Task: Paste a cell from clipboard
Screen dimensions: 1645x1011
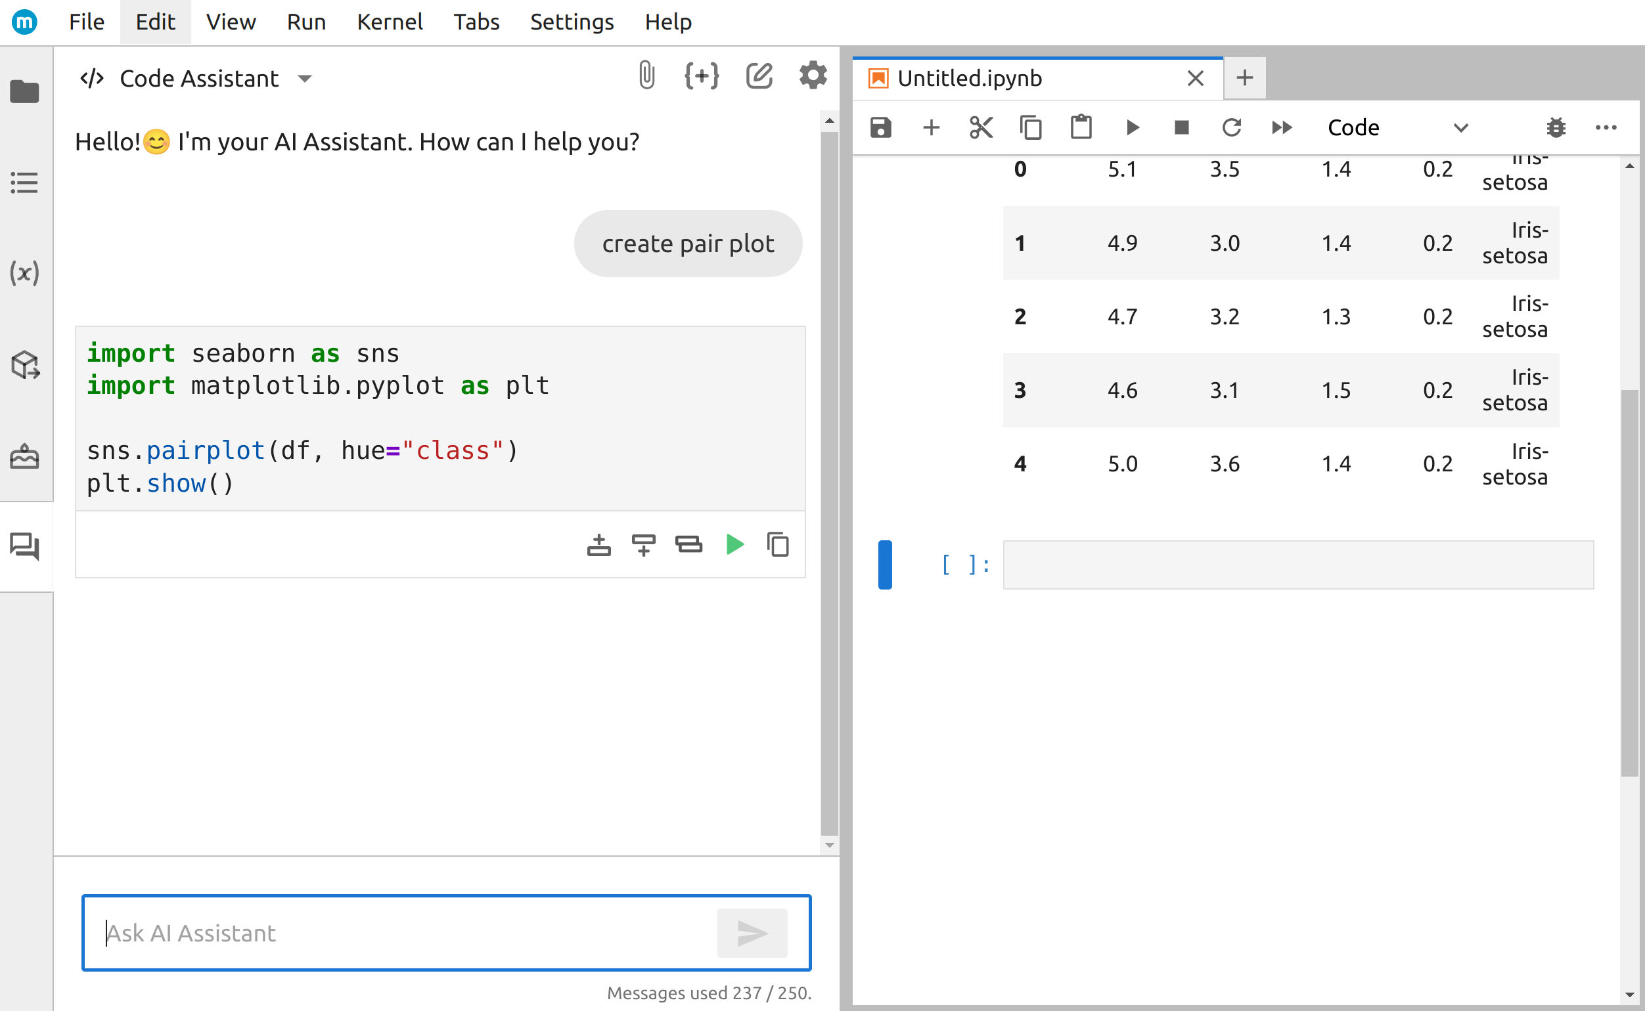Action: 1081,127
